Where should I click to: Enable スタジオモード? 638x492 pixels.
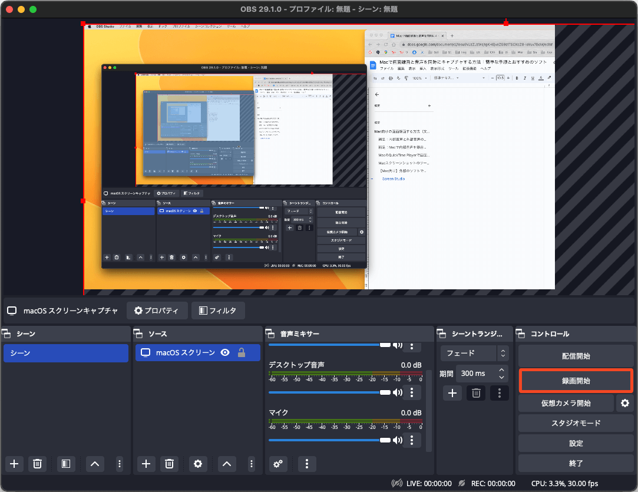[576, 423]
